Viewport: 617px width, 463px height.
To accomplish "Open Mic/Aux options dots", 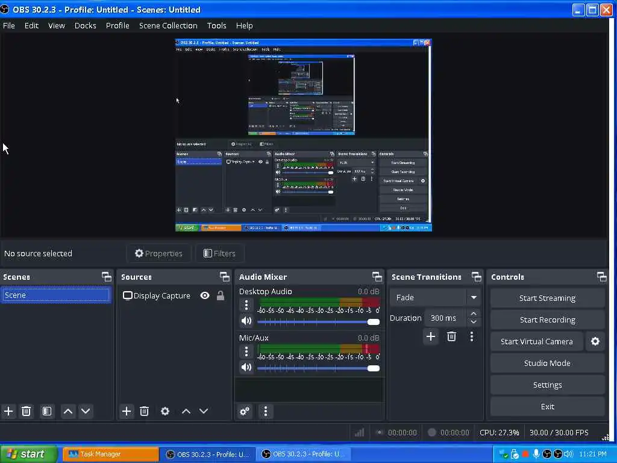I will coord(246,351).
